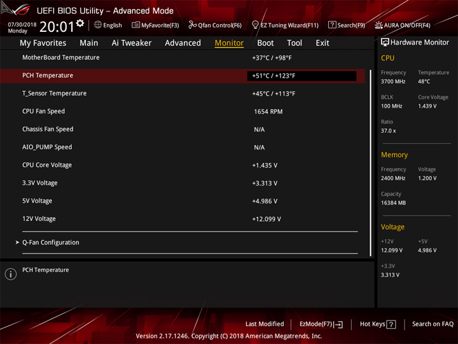Screen dimensions: 458x344
Task: Click the info icon beside PCH Temperature help
Action: [x=11, y=274]
